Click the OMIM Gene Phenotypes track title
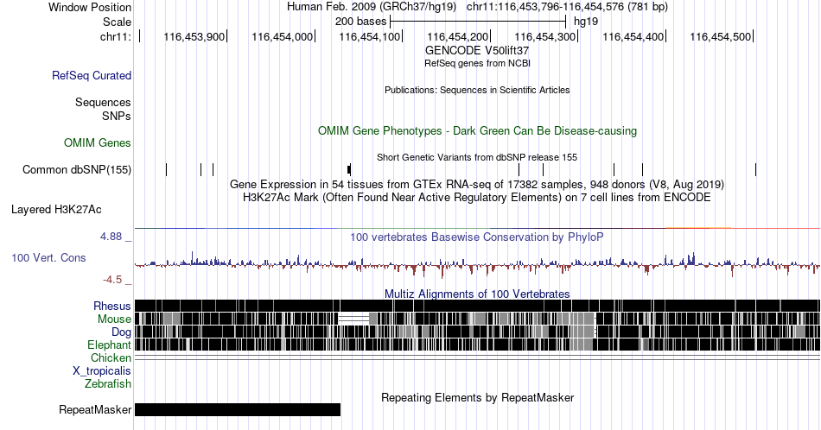This screenshot has width=821, height=430. click(x=478, y=130)
